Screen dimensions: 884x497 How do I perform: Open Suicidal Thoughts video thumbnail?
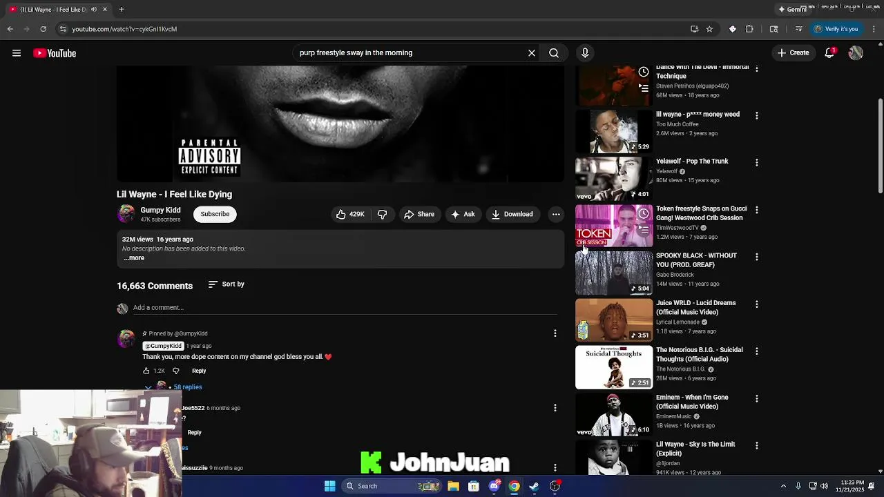pos(614,367)
